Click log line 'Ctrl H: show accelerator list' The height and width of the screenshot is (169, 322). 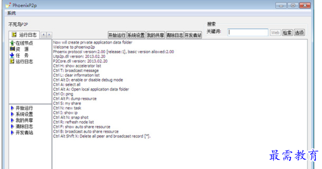tap(77, 66)
